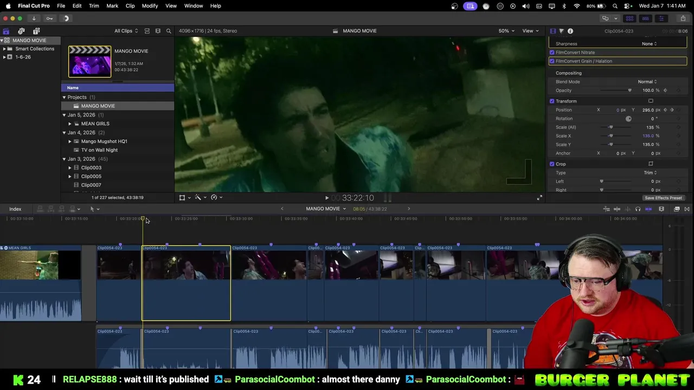This screenshot has height=390, width=694.
Task: Open the All Clips filter dropdown
Action: coord(126,31)
